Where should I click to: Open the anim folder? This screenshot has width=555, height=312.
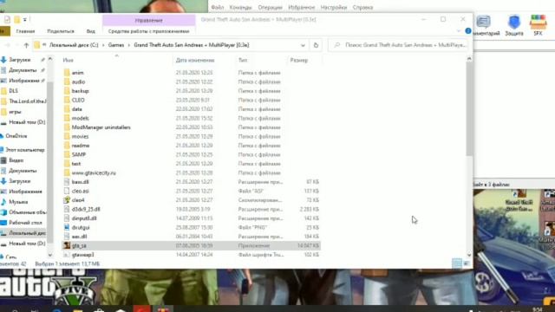(x=77, y=73)
